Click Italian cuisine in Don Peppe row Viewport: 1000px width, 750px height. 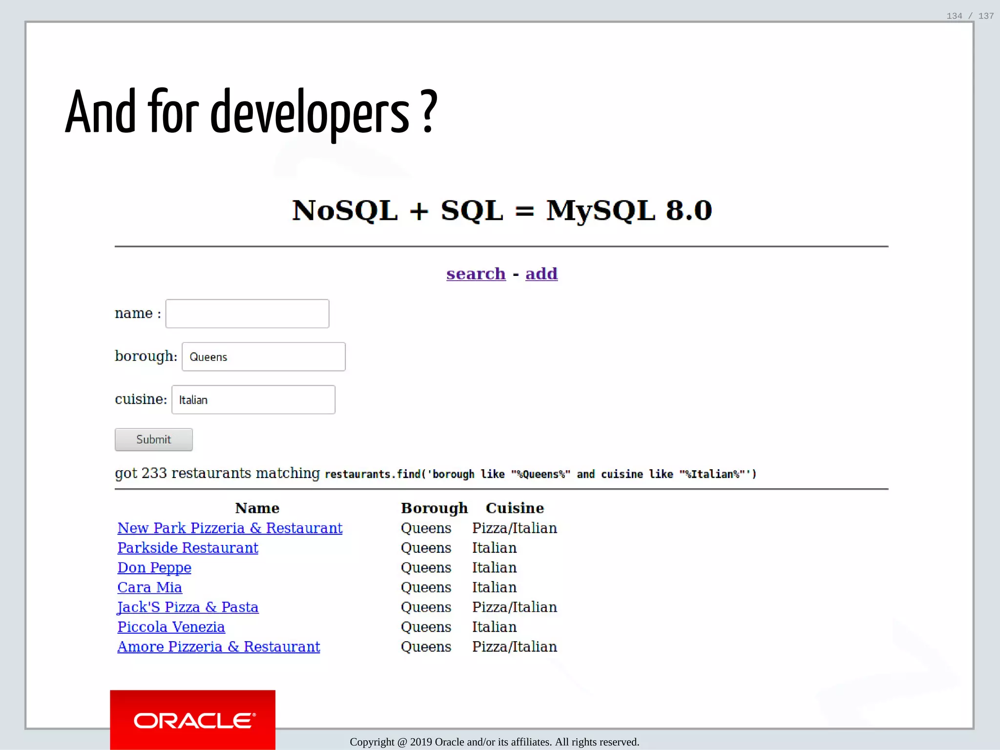(x=494, y=567)
